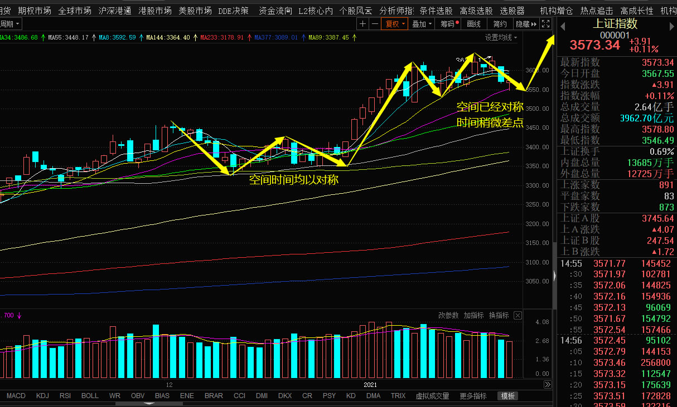
Task: Click 改参数 to edit indicator parameters
Action: click(x=448, y=315)
